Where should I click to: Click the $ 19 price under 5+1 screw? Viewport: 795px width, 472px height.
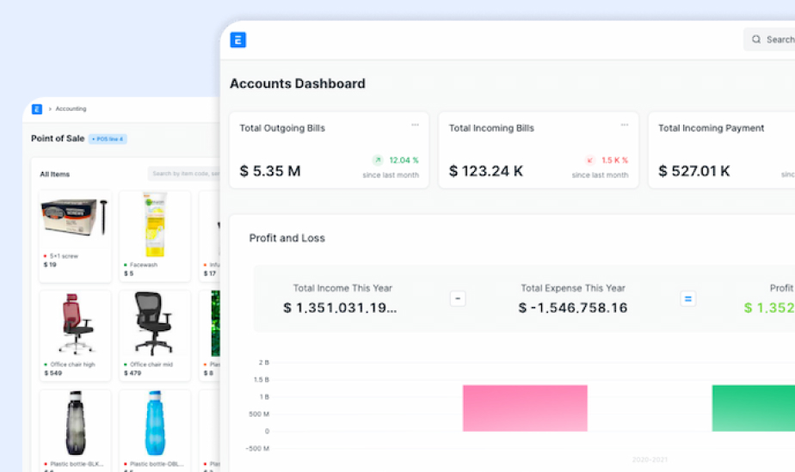click(50, 264)
